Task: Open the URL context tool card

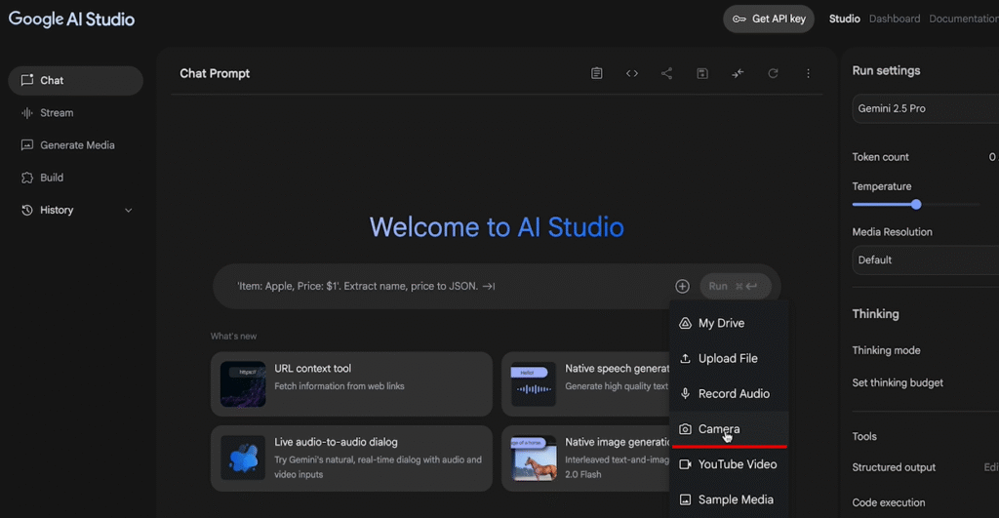Action: [351, 384]
